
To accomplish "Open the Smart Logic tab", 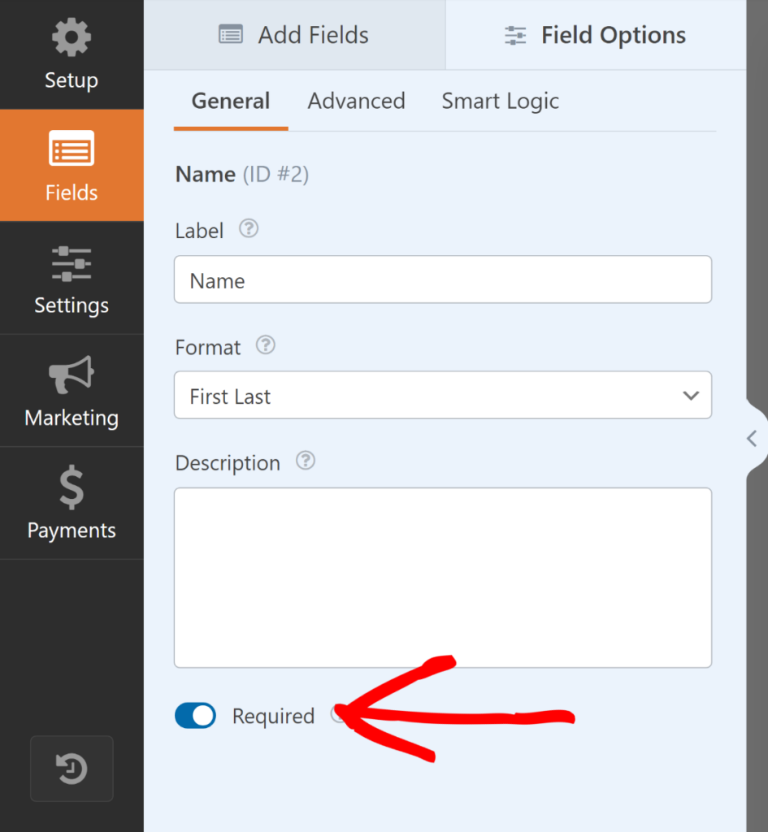I will [500, 101].
